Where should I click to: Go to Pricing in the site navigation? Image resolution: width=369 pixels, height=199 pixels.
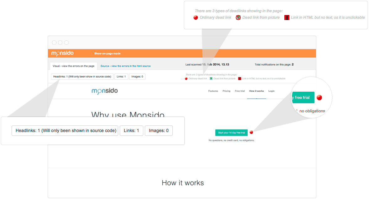(226, 91)
